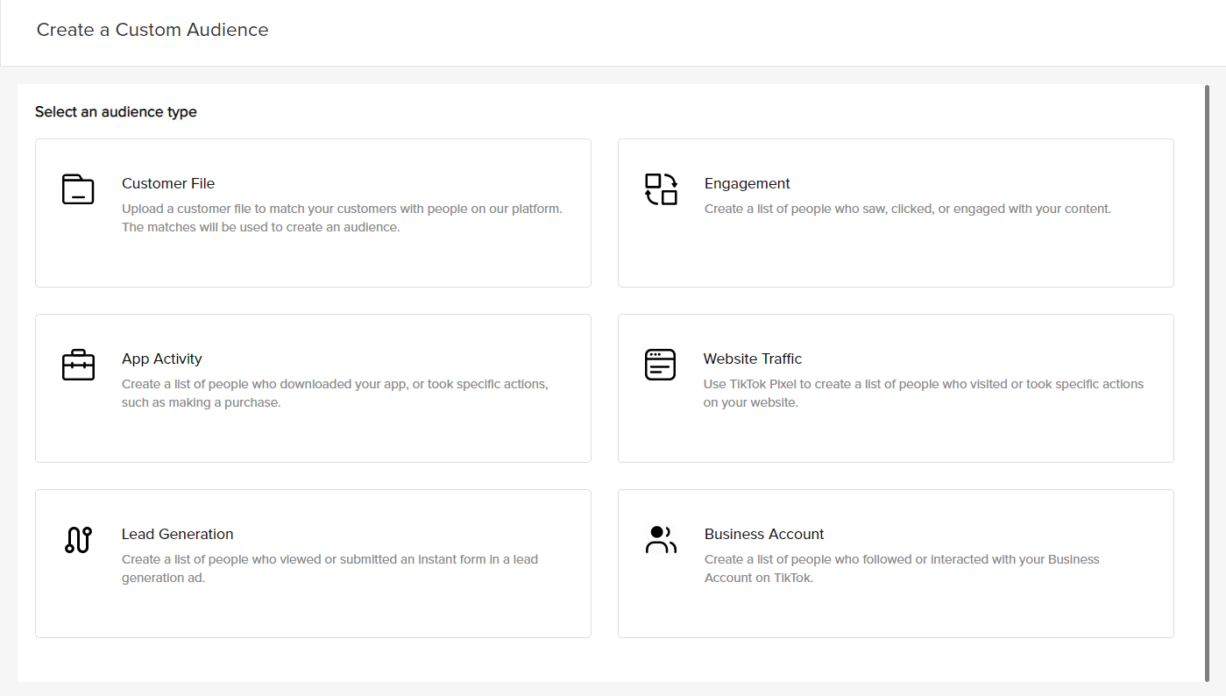Pick the Business Account heading
1226x696 pixels.
pyautogui.click(x=764, y=534)
